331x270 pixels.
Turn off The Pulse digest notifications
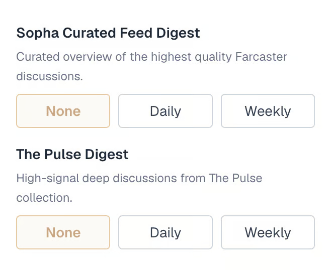point(63,232)
